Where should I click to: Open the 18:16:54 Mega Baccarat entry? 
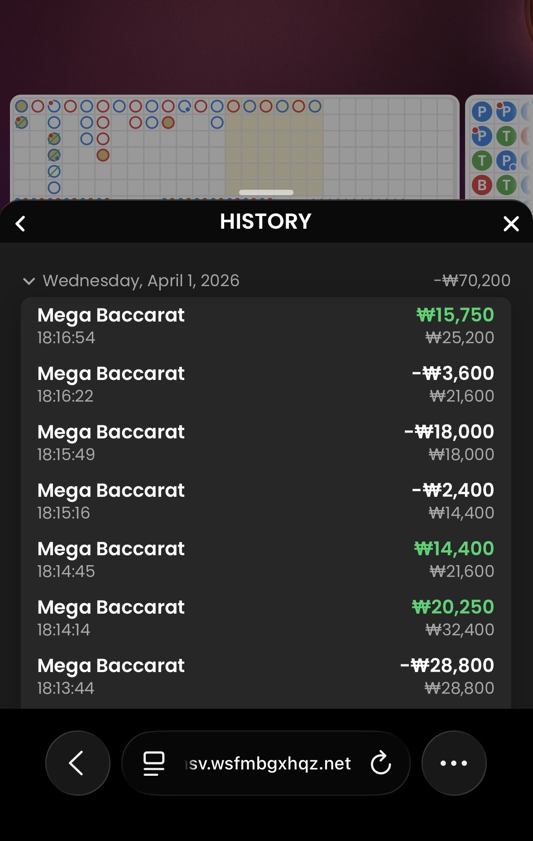pos(266,326)
